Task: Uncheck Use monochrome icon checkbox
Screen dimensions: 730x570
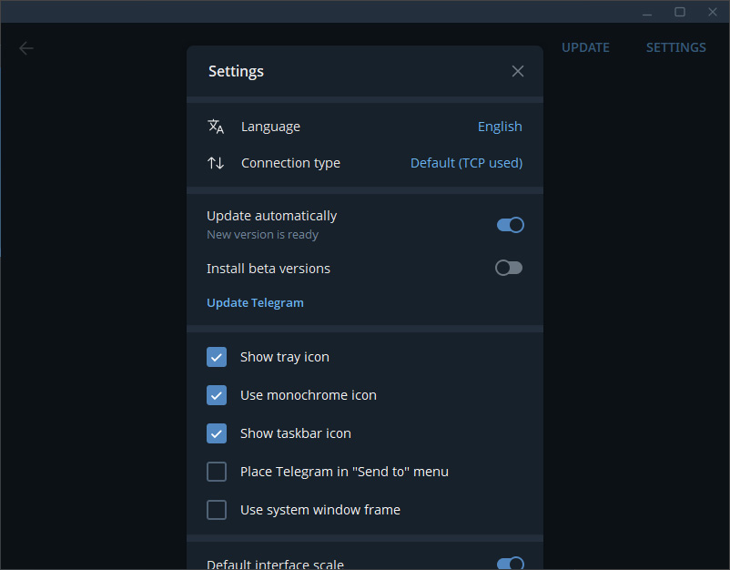Action: [217, 395]
